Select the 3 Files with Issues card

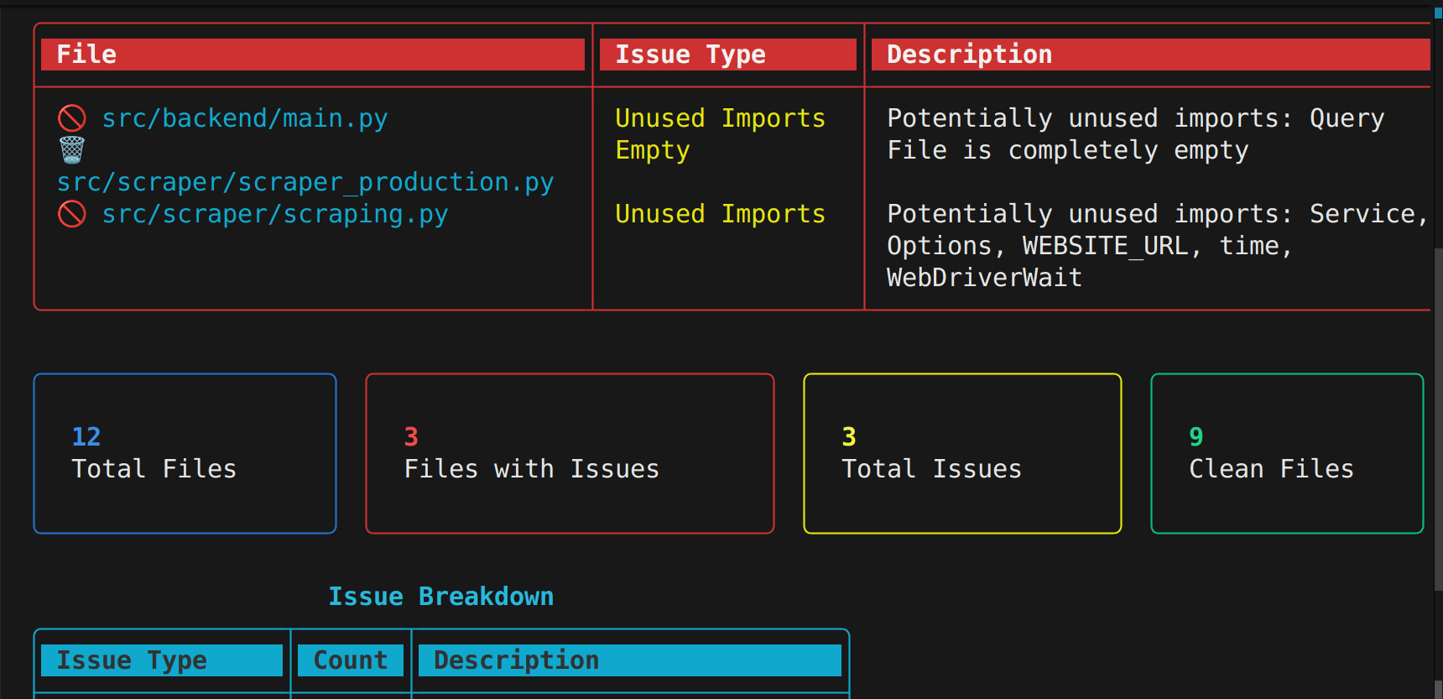570,453
